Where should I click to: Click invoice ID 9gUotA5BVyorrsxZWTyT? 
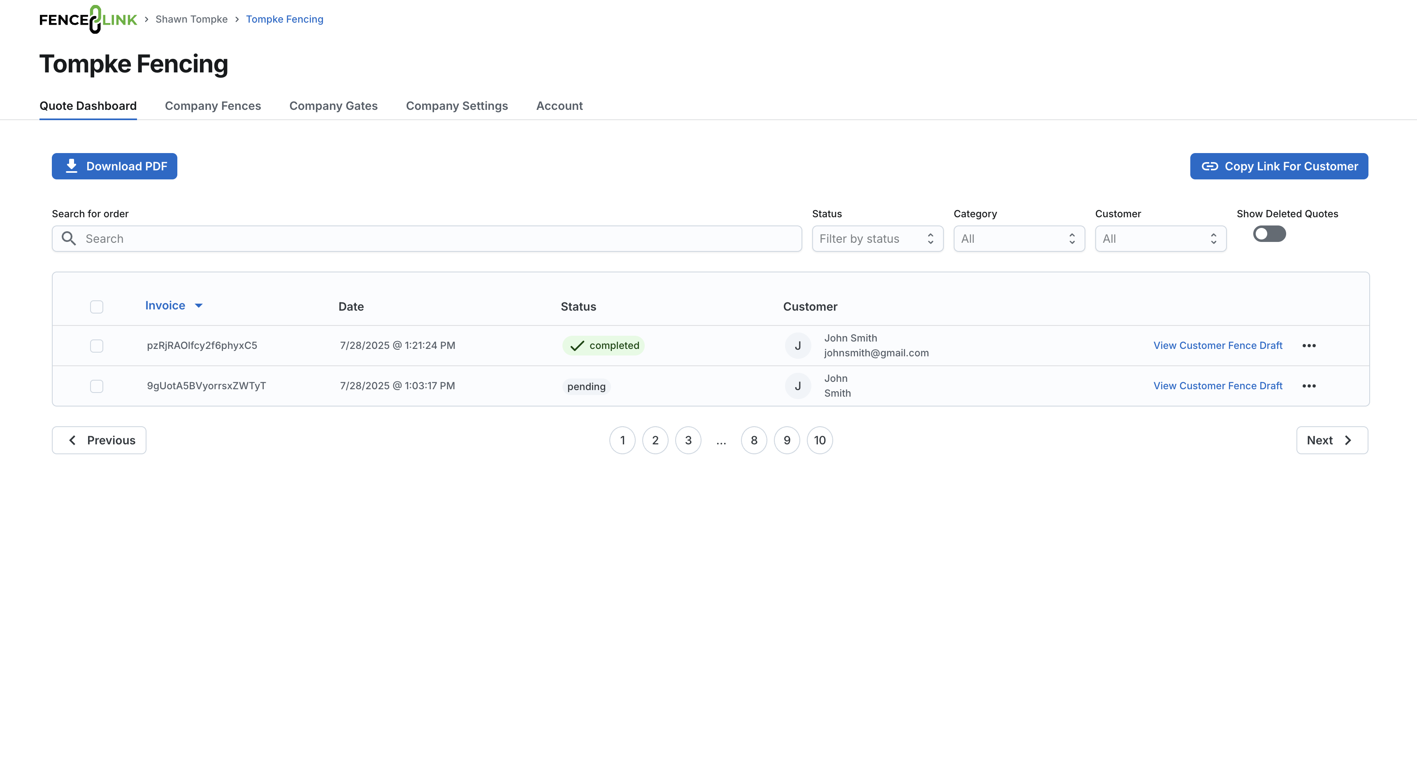coord(206,386)
